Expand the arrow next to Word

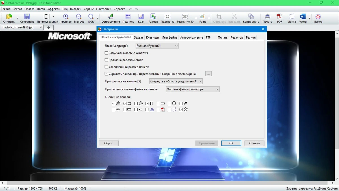309,18
